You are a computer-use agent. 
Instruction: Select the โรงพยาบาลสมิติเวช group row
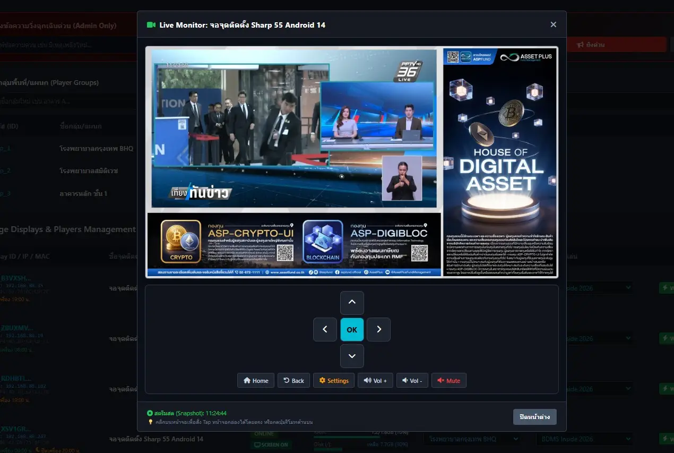pos(69,171)
